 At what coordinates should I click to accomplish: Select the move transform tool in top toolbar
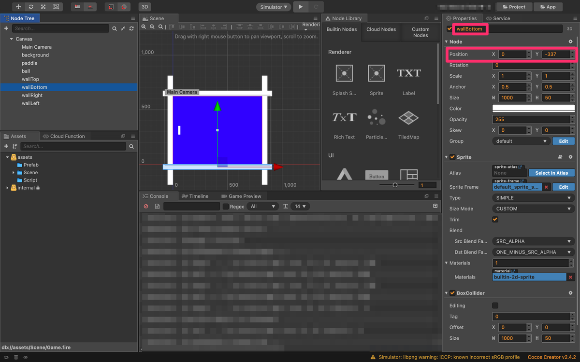(x=19, y=7)
